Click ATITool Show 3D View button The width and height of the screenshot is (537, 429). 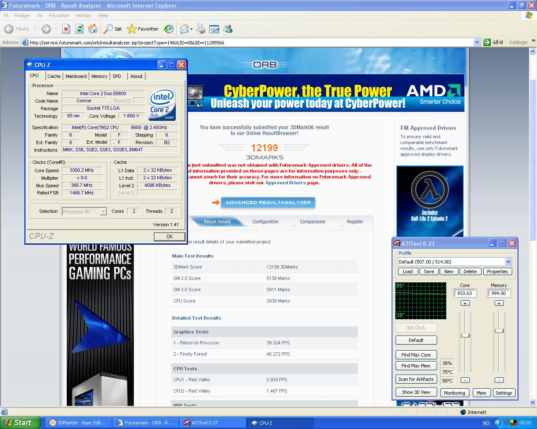tap(416, 393)
